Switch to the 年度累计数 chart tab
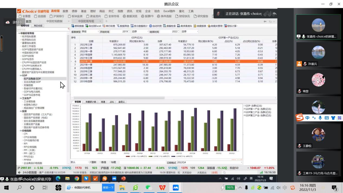 [91, 102]
